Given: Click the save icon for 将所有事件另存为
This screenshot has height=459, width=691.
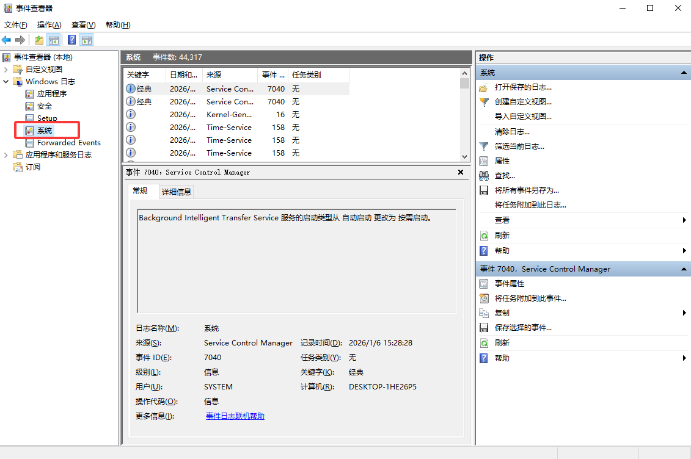Looking at the screenshot, I should 484,190.
